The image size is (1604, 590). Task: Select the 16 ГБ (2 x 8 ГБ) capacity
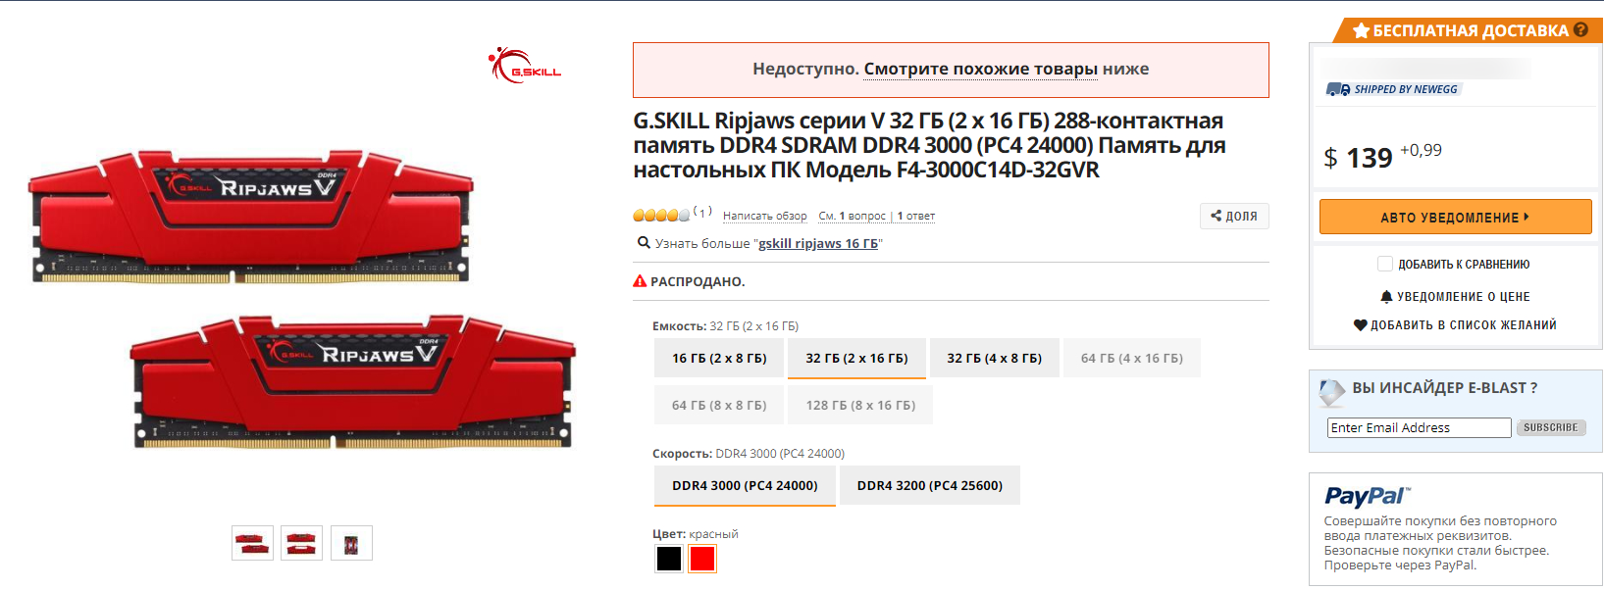point(719,359)
